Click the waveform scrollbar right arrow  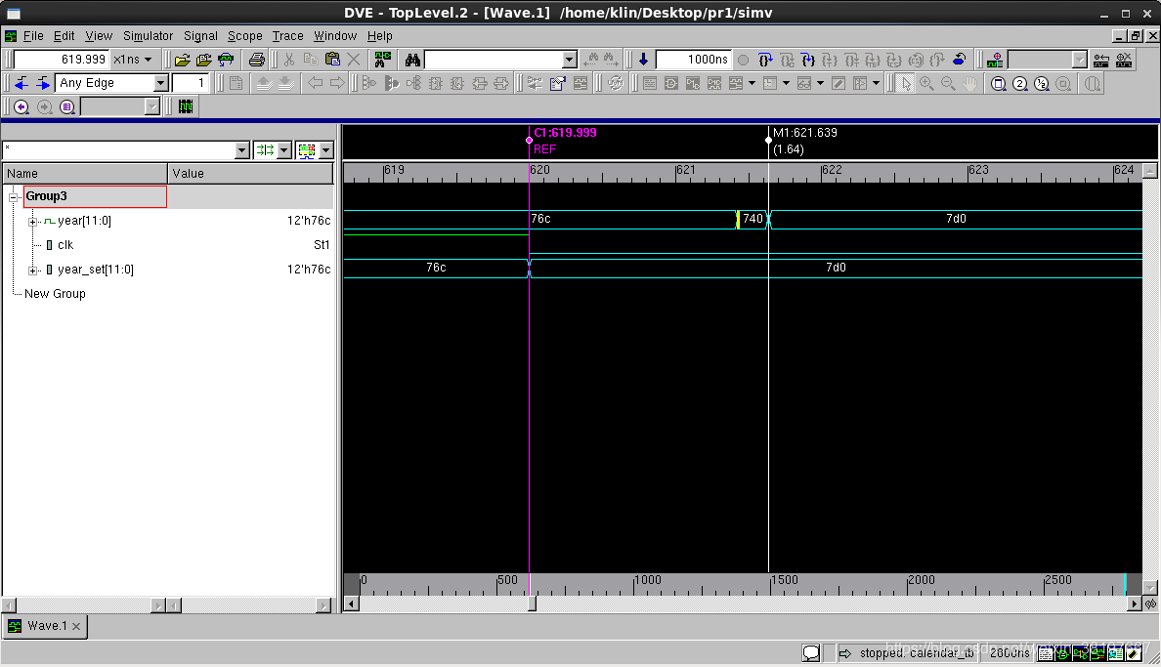click(1135, 604)
